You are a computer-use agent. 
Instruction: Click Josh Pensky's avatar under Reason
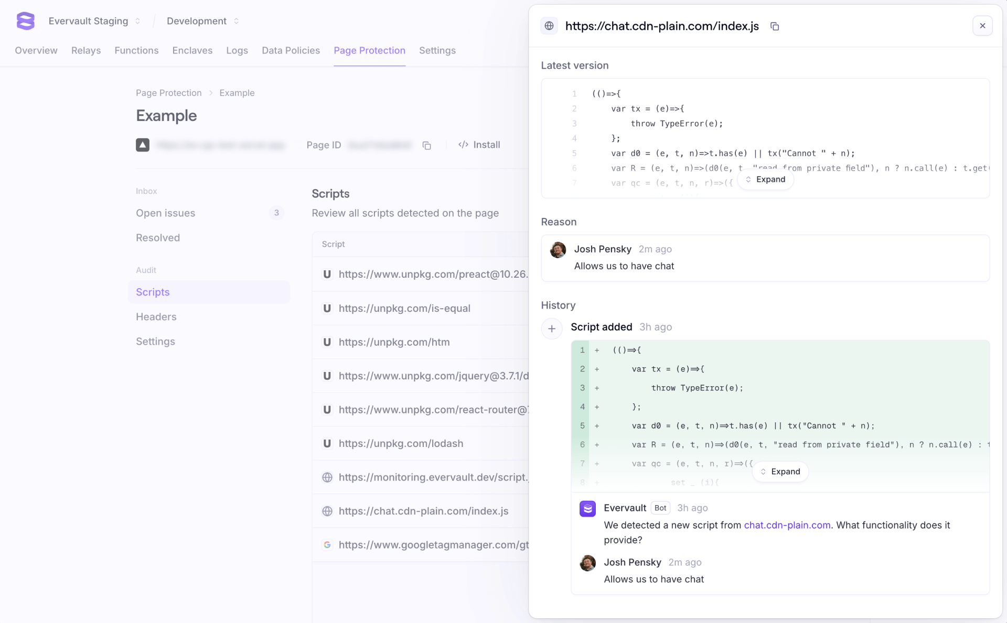pos(558,250)
